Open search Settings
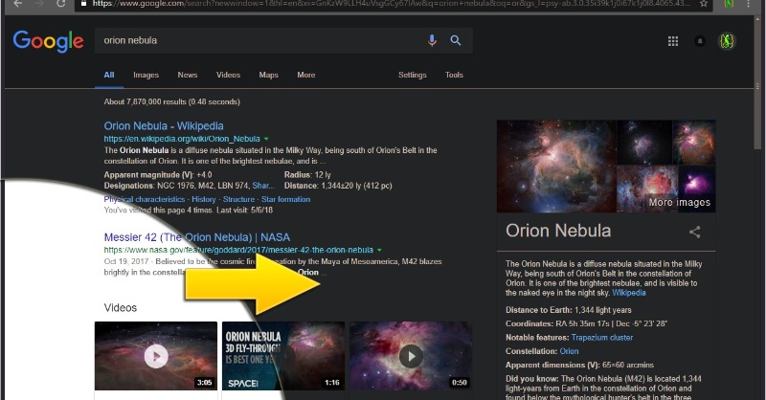This screenshot has height=400, width=766. point(413,75)
